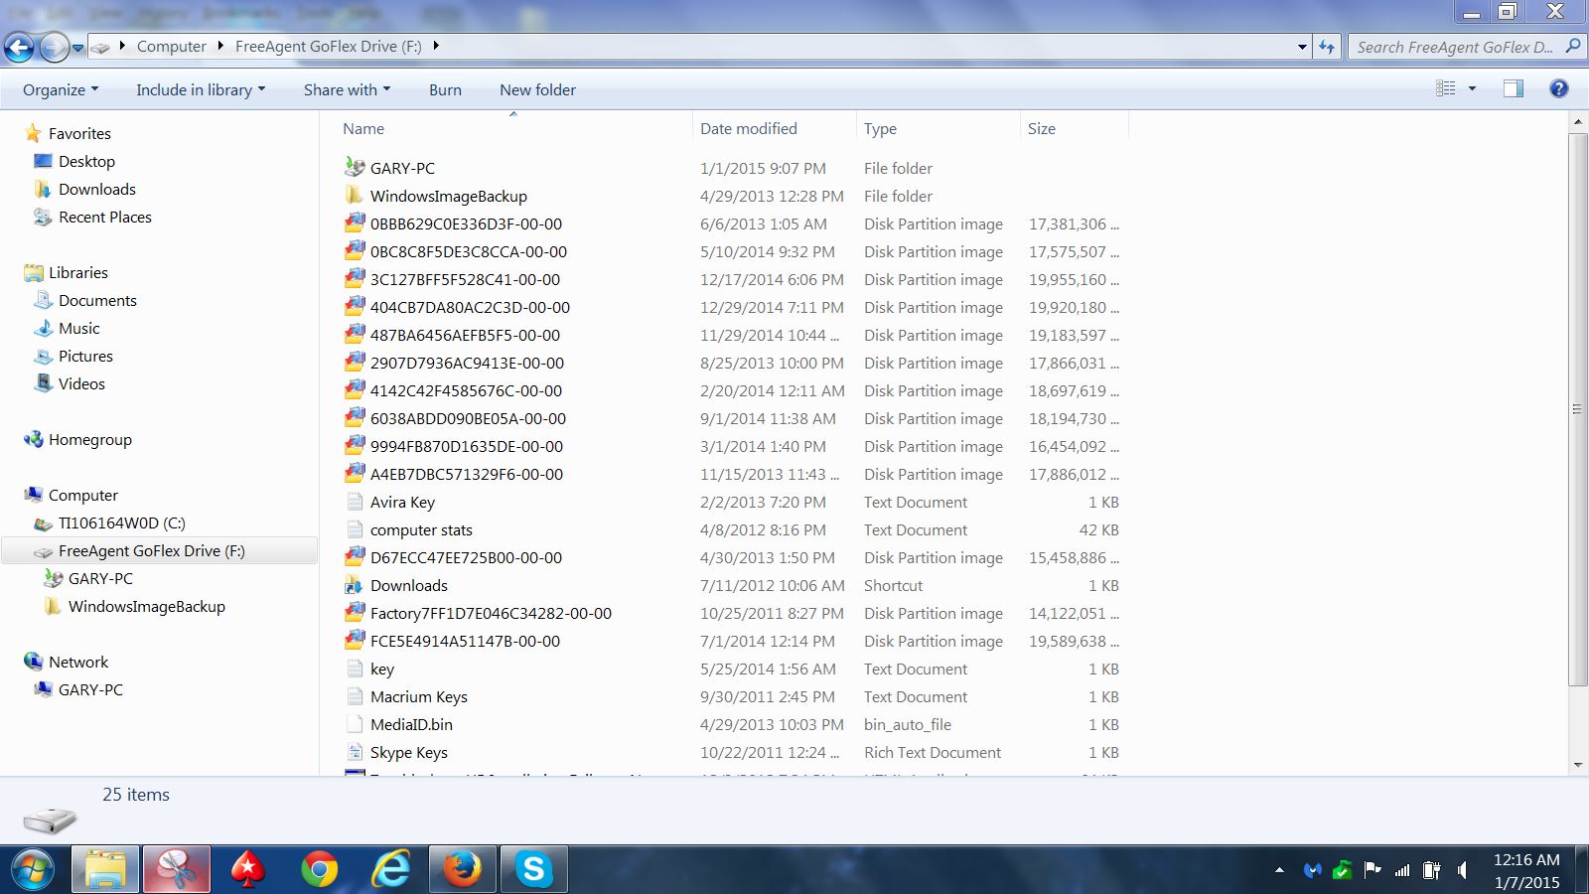Open the address bar history dropdown

(x=1302, y=47)
